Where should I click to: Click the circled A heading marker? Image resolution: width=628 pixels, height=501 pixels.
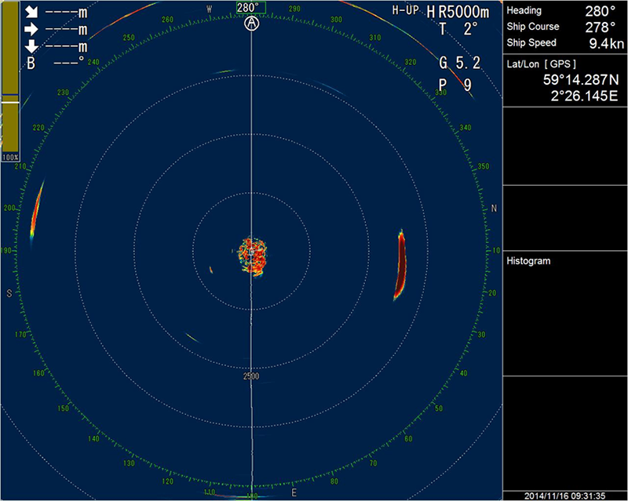coord(251,24)
